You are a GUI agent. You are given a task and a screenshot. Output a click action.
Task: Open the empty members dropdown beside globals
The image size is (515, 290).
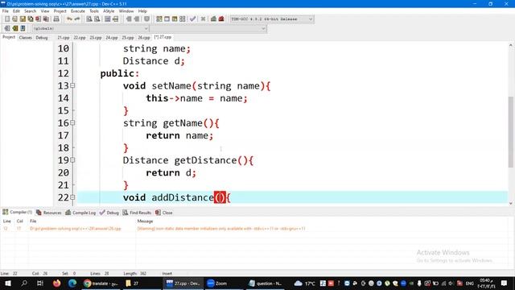[208, 29]
